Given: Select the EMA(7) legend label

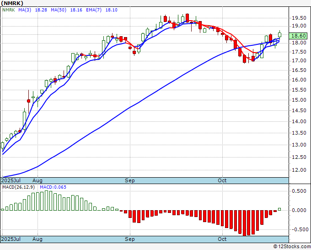Looking at the screenshot, I should tap(94, 10).
